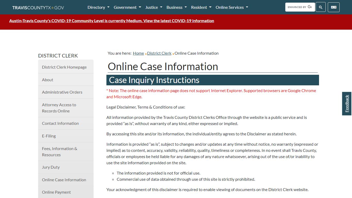Open District Clerk breadcrumb link
This screenshot has width=352, height=198.
coord(159,53)
